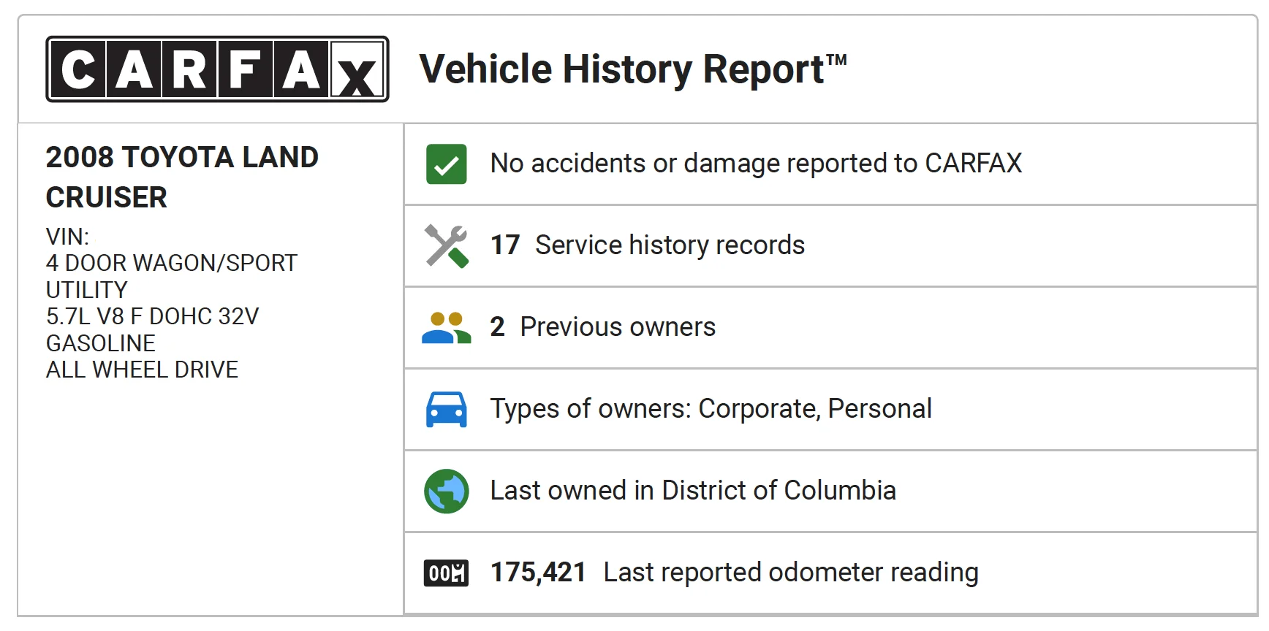Open 'No accidents or damage reported' row

coord(830,164)
